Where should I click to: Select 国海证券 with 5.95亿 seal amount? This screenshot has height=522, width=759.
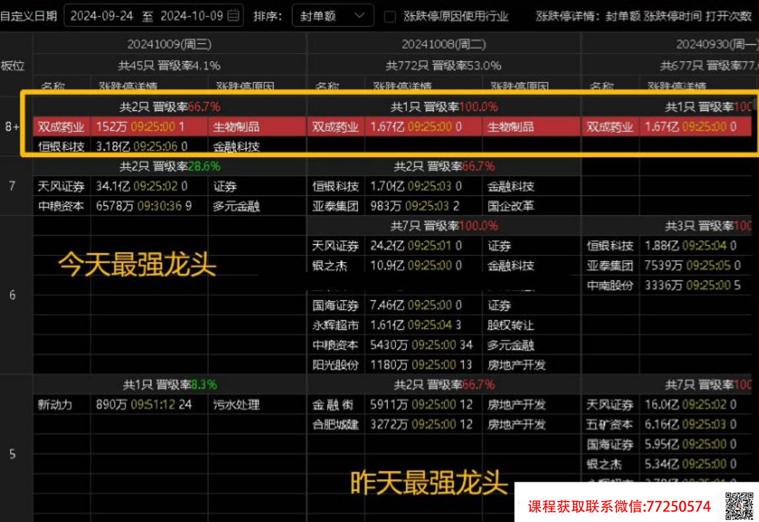(x=610, y=444)
